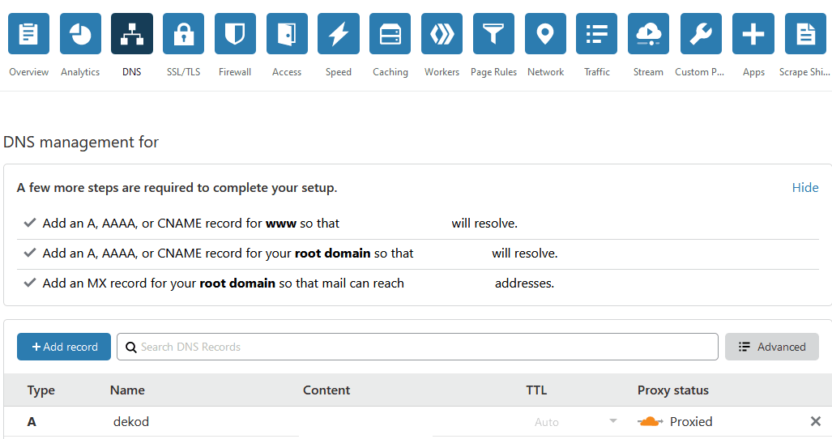Screen dimensions: 832x439
Task: Sort by the Name column header
Action: point(127,390)
